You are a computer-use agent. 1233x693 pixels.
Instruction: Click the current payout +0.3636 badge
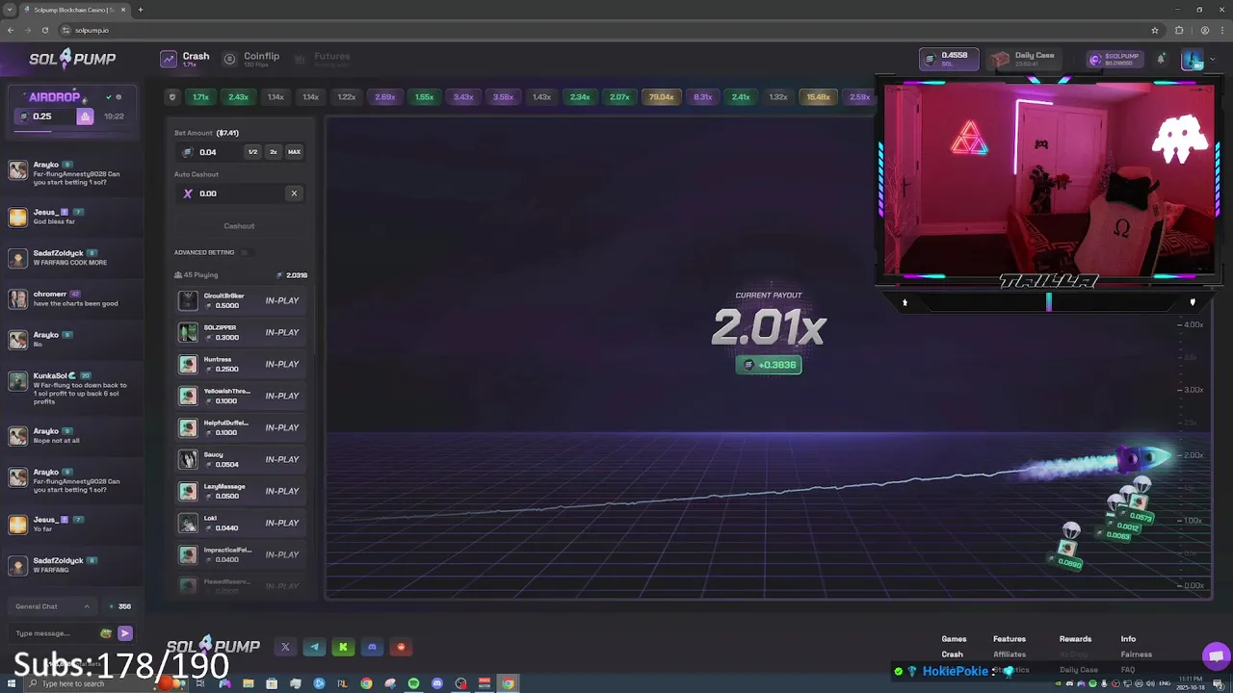pyautogui.click(x=769, y=365)
